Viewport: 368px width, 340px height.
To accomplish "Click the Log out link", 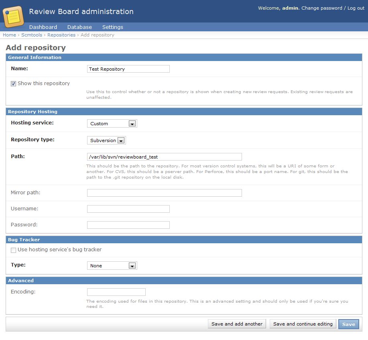I will [356, 8].
